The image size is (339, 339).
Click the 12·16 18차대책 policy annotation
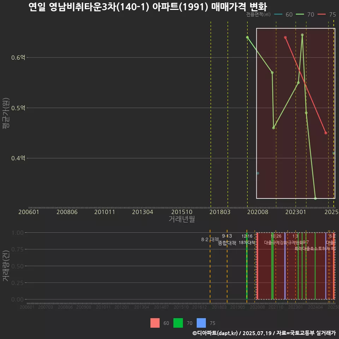(247, 239)
